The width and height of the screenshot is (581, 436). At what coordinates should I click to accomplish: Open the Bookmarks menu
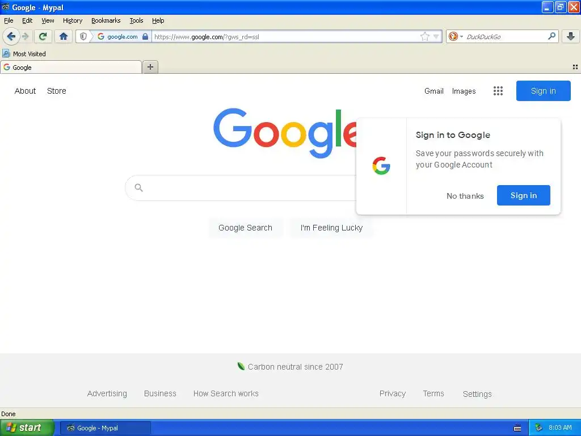tap(106, 20)
